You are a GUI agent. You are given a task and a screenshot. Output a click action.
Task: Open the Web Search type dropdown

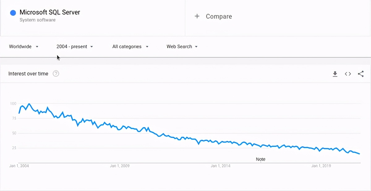pos(182,47)
